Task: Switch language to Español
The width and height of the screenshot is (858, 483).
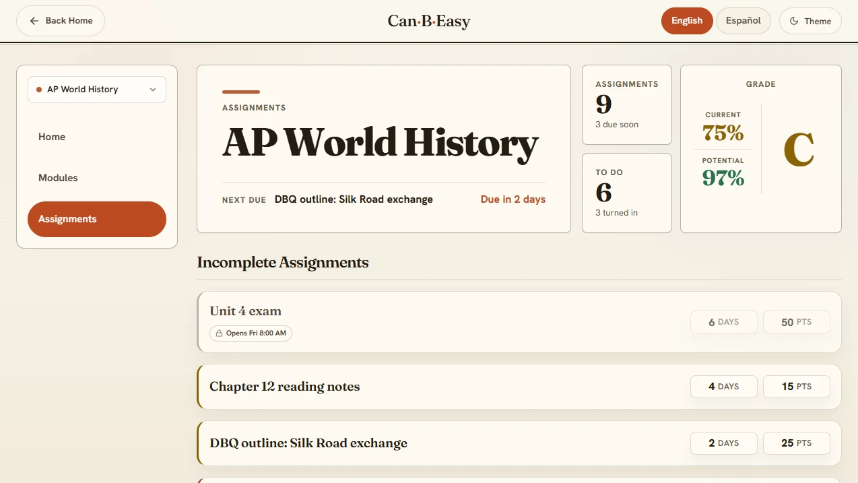Action: pos(744,21)
